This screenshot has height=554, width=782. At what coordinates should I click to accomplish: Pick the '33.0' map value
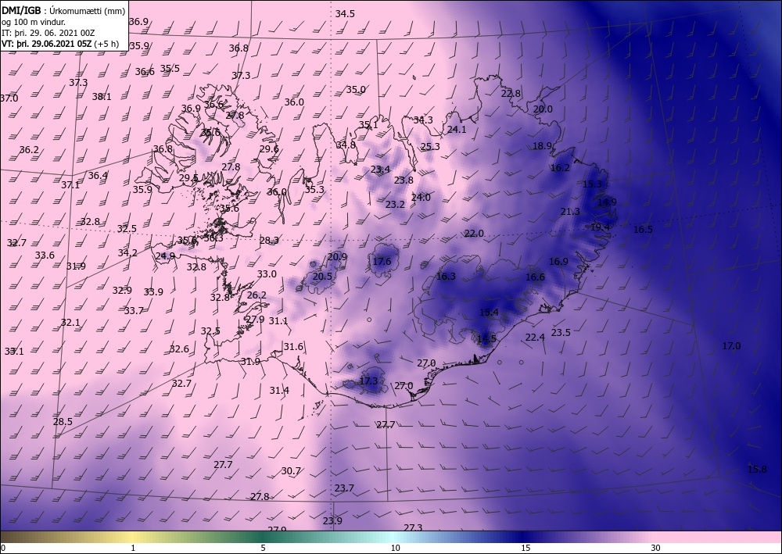(x=267, y=274)
